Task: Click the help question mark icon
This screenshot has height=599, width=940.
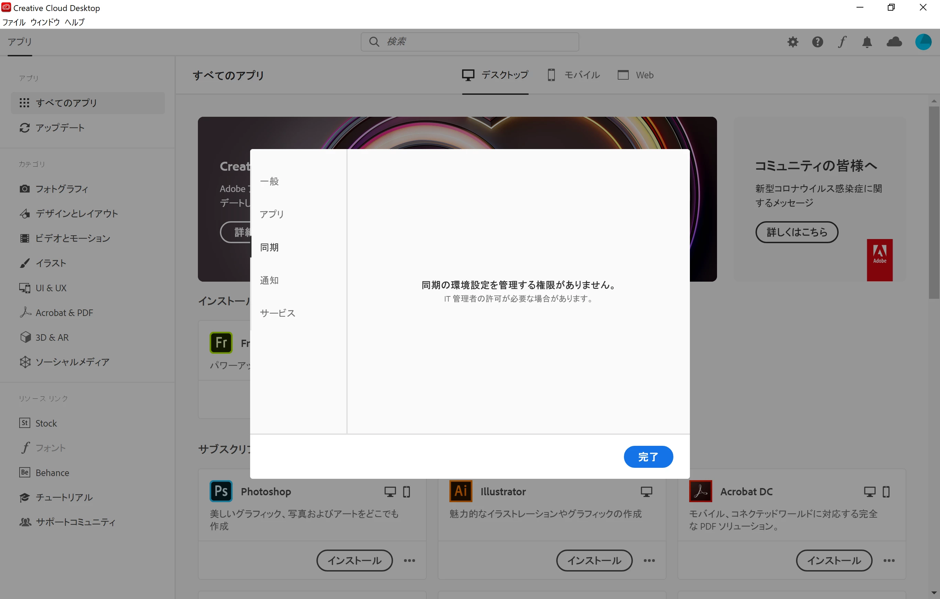Action: [x=817, y=42]
